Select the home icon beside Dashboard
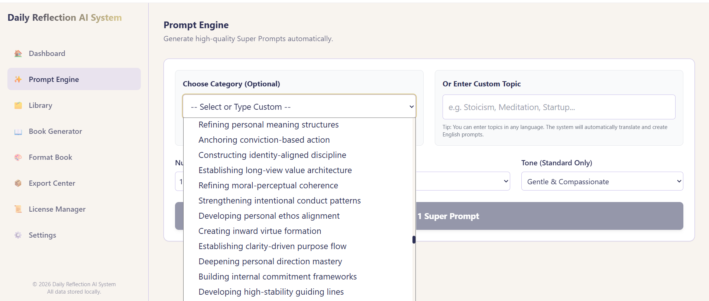Viewport: 709px width, 301px height. (17, 53)
